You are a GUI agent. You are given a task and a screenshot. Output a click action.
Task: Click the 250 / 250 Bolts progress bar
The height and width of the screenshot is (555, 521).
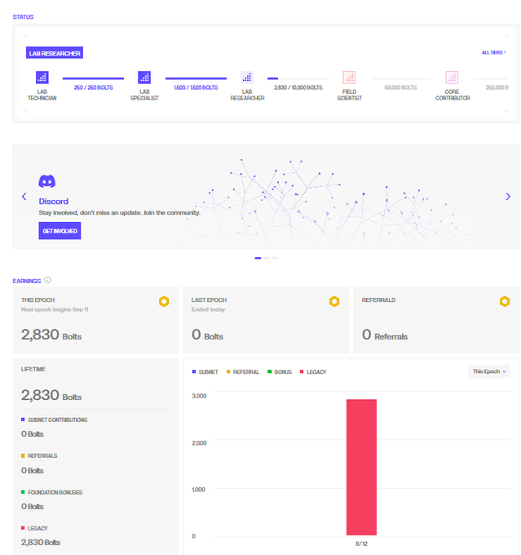coord(94,78)
